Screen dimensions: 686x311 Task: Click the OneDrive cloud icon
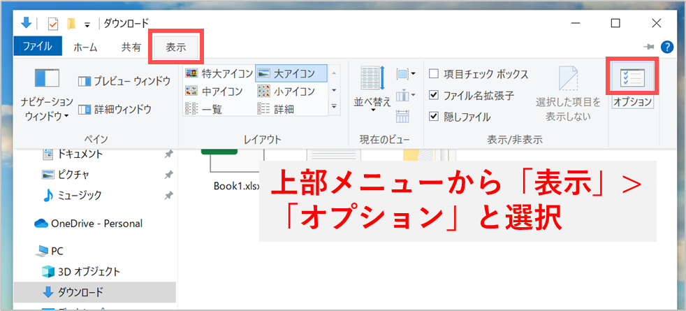pyautogui.click(x=41, y=224)
